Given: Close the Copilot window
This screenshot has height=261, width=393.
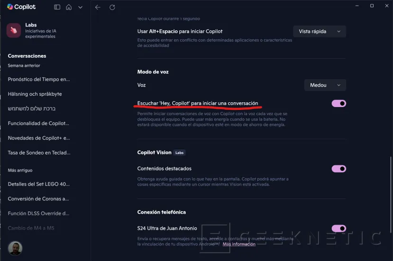Looking at the screenshot, I should 387,6.
